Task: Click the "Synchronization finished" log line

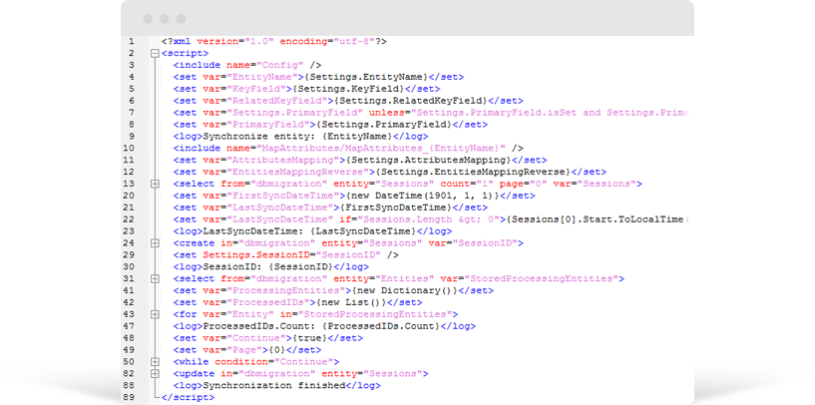Action: (270, 385)
